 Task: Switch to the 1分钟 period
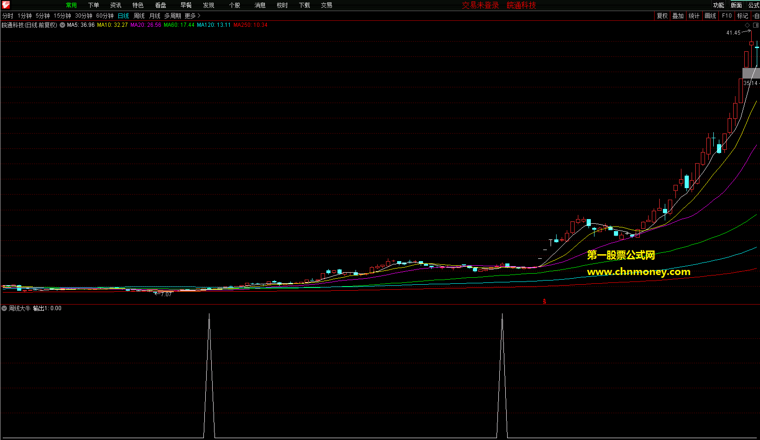click(x=25, y=16)
